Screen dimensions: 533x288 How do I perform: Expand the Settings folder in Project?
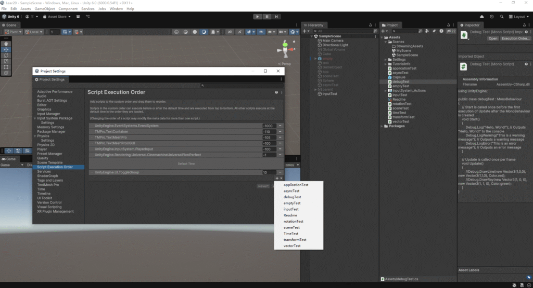386,60
